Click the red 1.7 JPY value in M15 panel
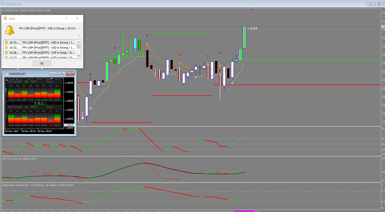Viewport: 385px width, 212px height. pos(51,111)
